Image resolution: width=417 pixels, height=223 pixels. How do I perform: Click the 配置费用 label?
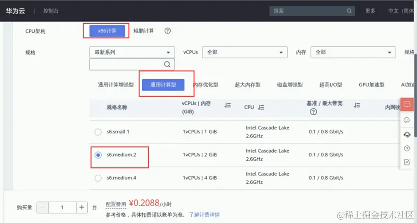pos(116,204)
